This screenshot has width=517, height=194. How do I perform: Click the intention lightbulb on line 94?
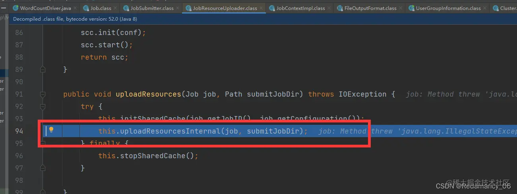[x=51, y=130]
